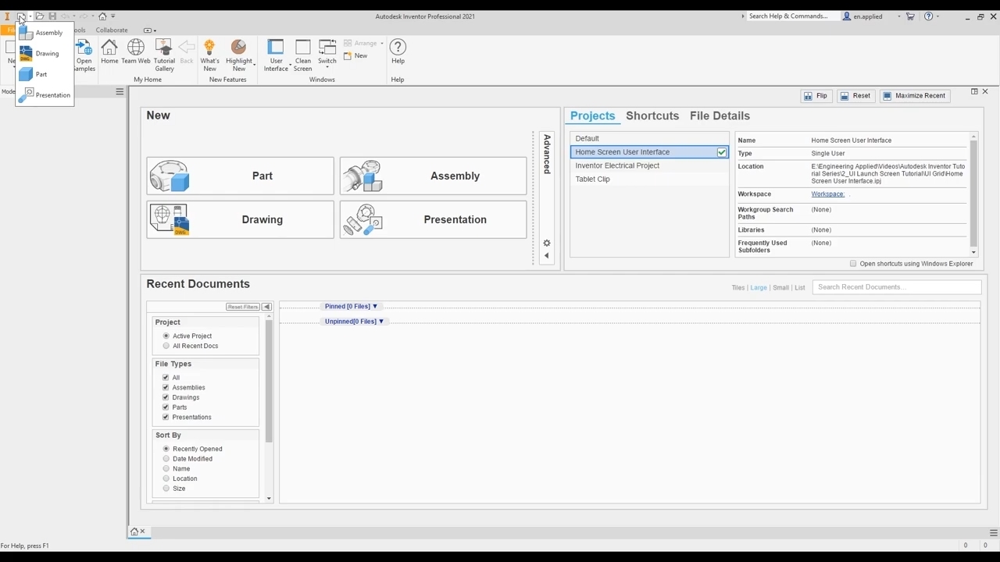1000x562 pixels.
Task: Click Maximize Recent button
Action: 914,96
